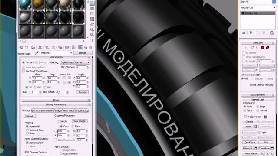The image size is (278, 156).
Task: Select Polygon sub-object level red square
Action: [262, 48]
